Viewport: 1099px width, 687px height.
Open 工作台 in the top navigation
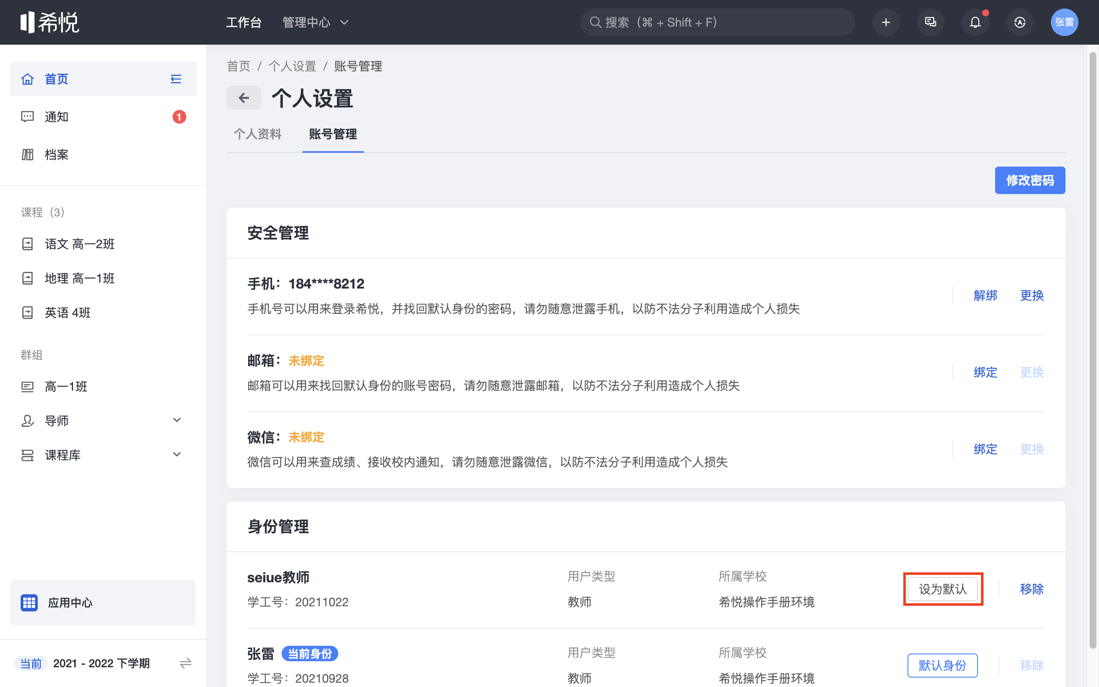click(244, 22)
